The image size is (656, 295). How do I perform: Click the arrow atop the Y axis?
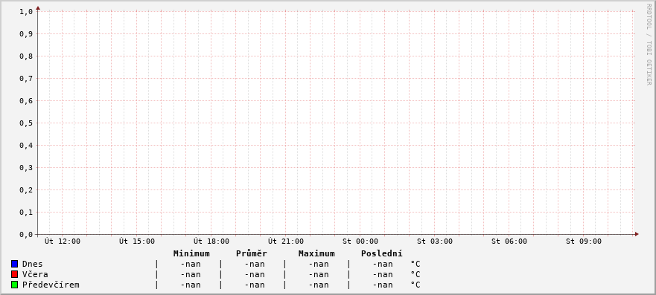[x=38, y=8]
